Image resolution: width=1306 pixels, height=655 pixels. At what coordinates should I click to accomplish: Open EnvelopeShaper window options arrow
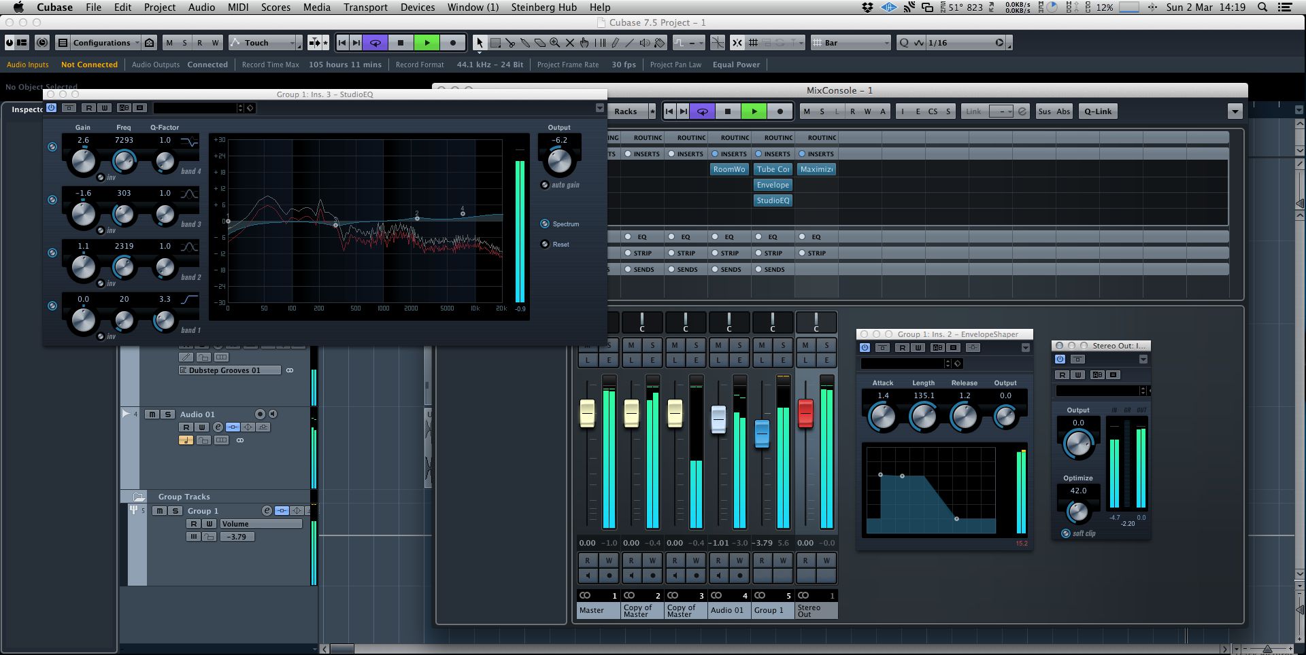click(x=1025, y=347)
